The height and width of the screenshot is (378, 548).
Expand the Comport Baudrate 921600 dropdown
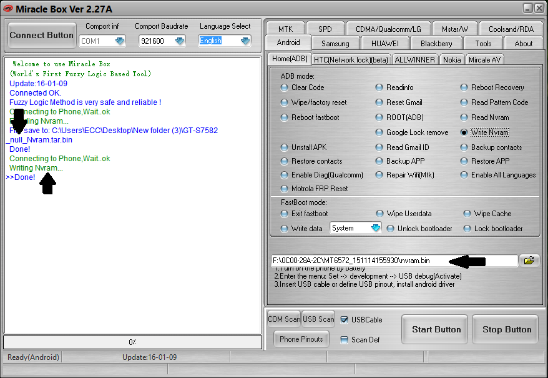click(180, 41)
